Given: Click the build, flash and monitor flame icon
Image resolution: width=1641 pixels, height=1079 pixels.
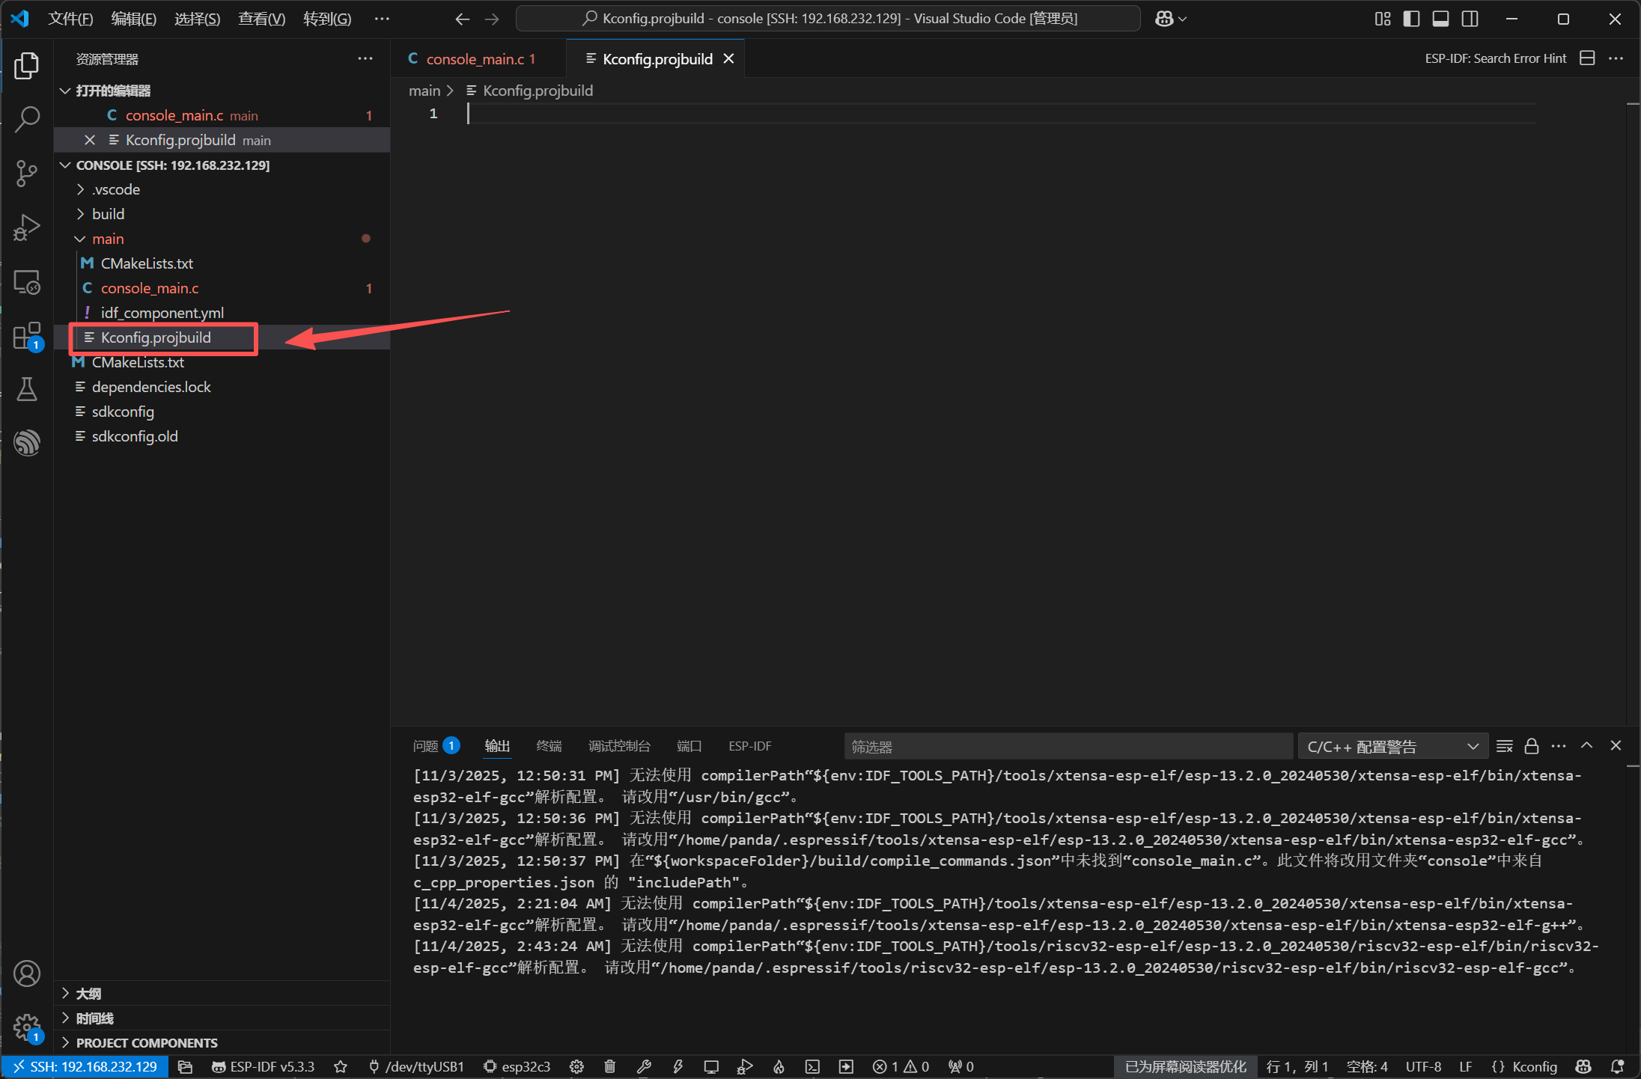Looking at the screenshot, I should coord(779,1066).
